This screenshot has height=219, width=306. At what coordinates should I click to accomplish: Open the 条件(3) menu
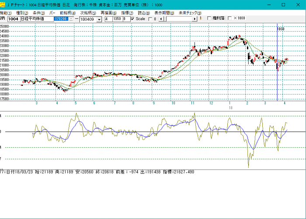38,13
